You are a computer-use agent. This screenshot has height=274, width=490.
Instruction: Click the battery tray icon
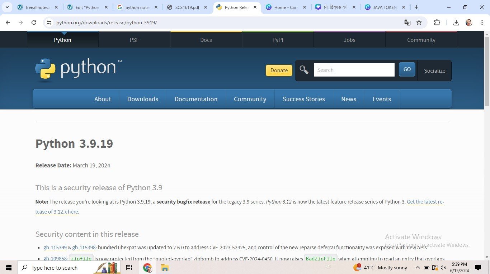click(x=427, y=268)
